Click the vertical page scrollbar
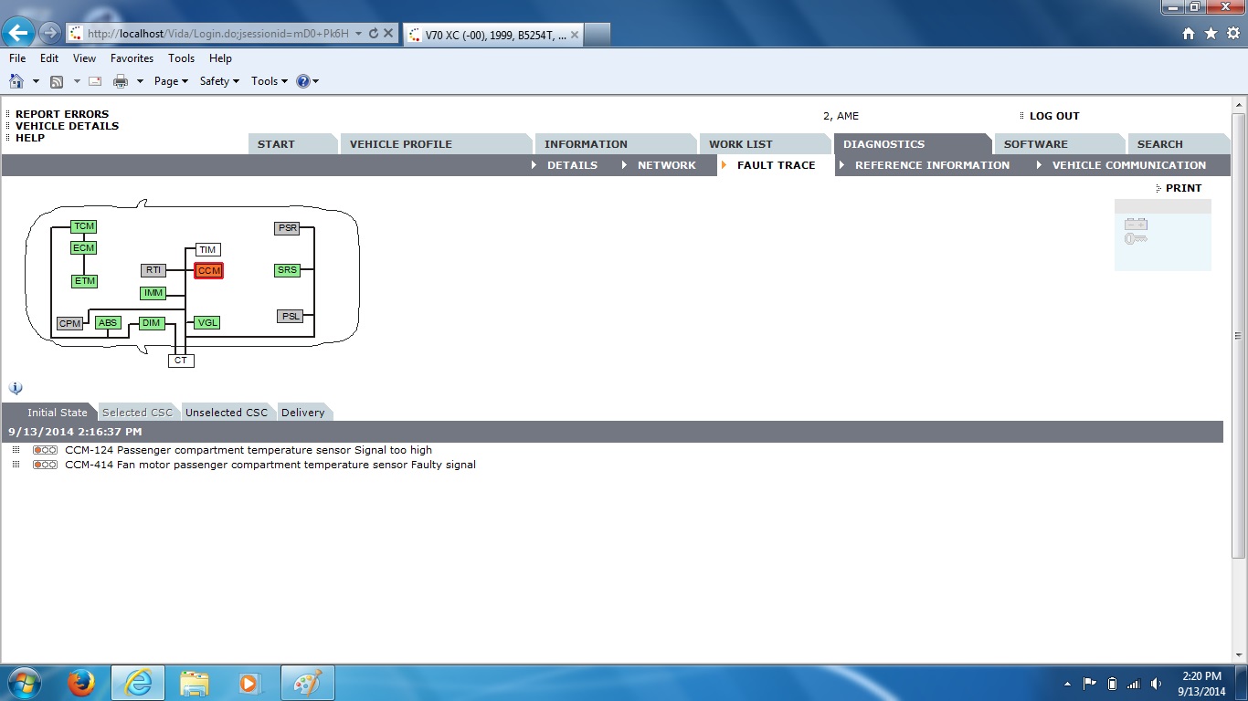1248x701 pixels. (x=1239, y=365)
